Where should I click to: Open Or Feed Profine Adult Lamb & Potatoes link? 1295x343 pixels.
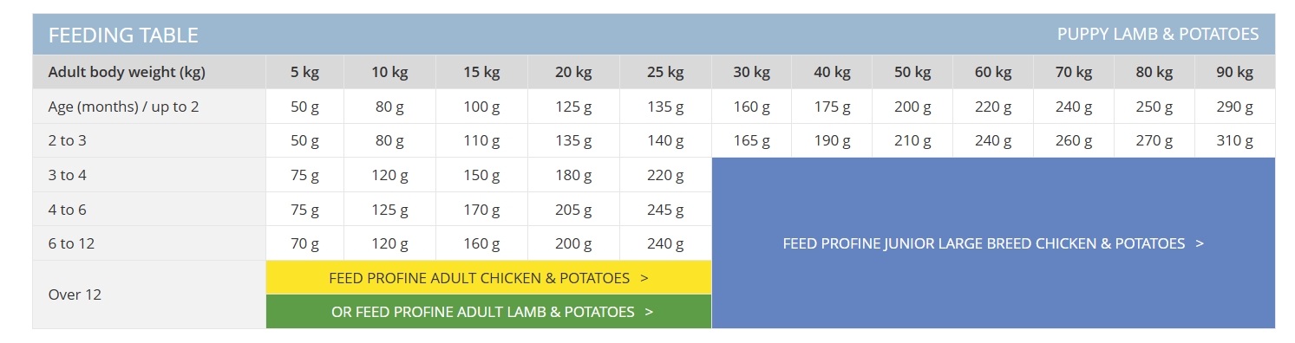[x=488, y=312]
